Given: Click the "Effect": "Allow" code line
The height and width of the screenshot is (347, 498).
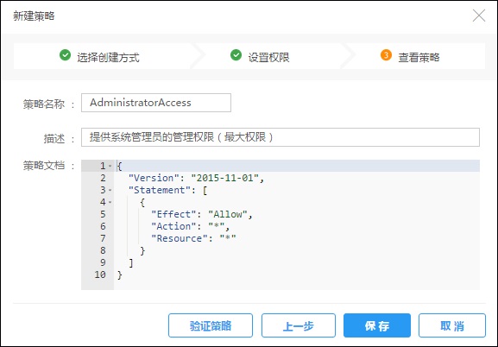Looking at the screenshot, I should click(x=202, y=214).
